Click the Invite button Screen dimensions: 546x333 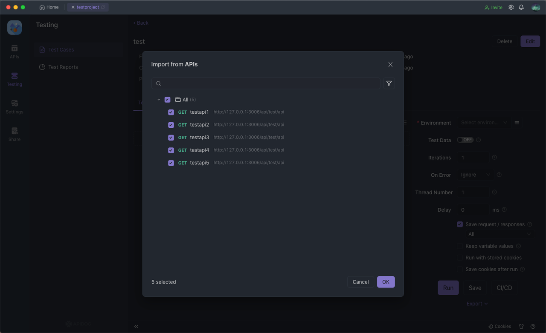coord(494,7)
